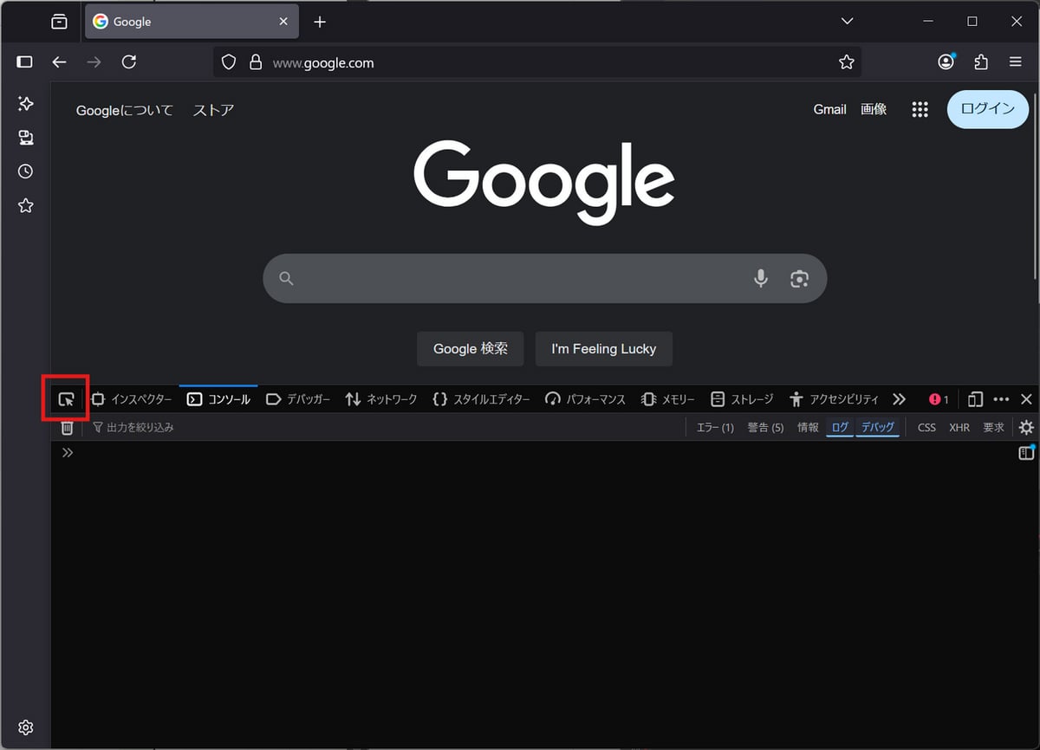Toggle the CSS filter
Image resolution: width=1040 pixels, height=750 pixels.
[x=926, y=427]
